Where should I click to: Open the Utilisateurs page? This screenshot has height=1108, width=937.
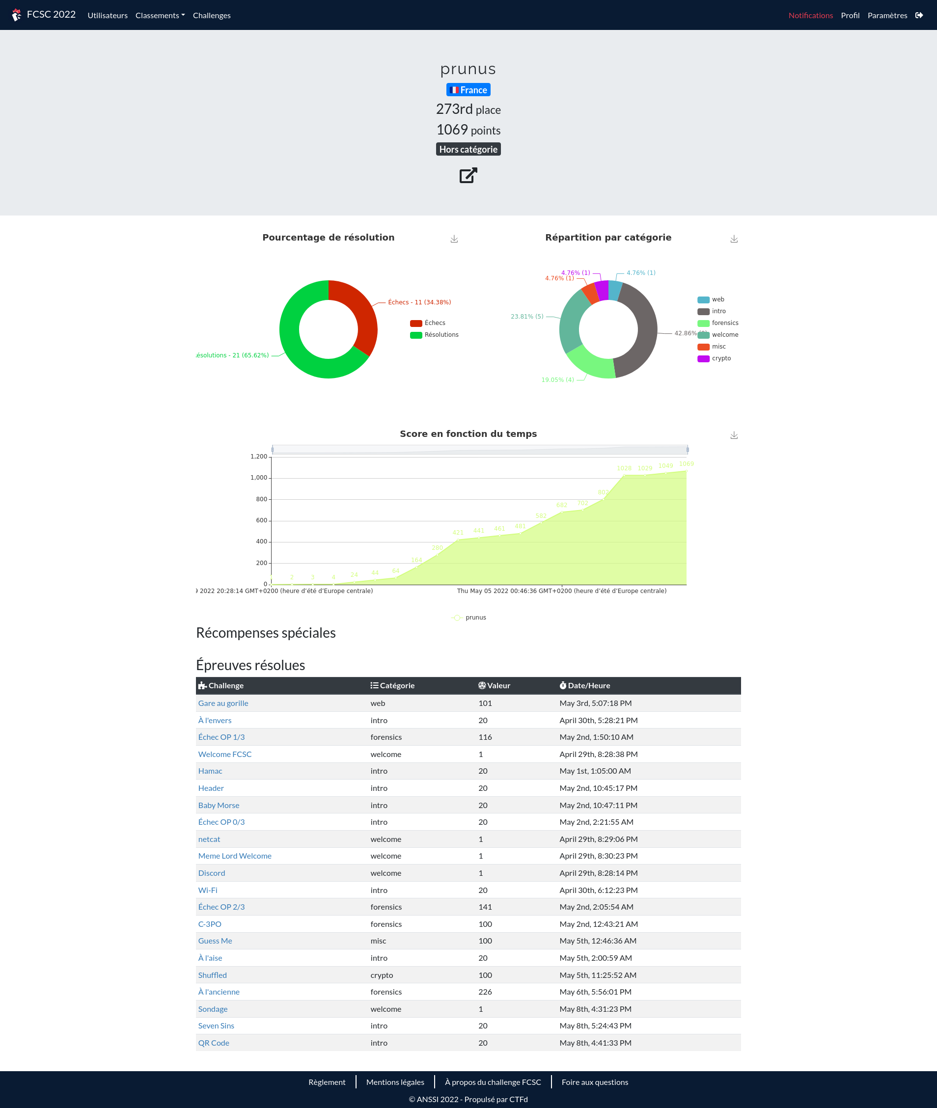pos(107,15)
